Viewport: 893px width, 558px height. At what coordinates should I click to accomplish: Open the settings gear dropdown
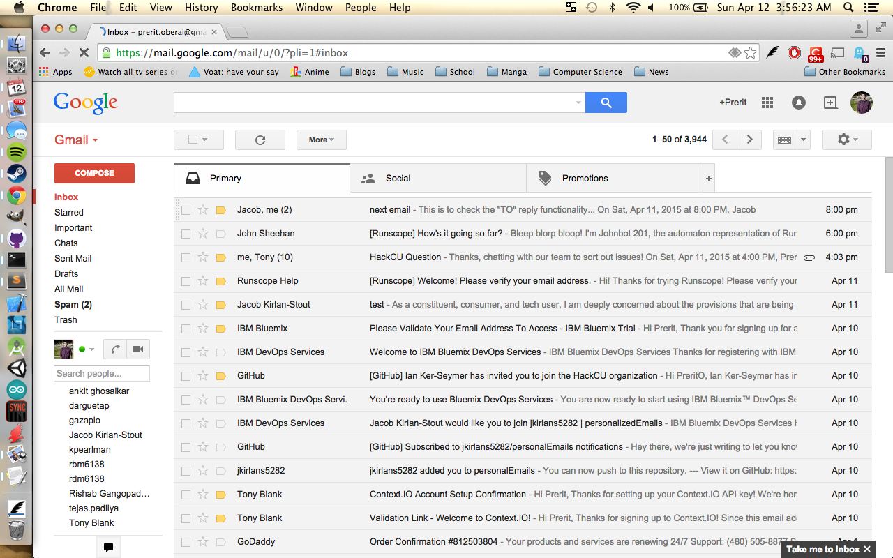pyautogui.click(x=847, y=139)
